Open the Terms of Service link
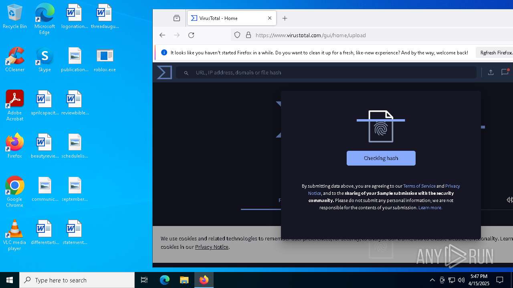 [x=419, y=186]
